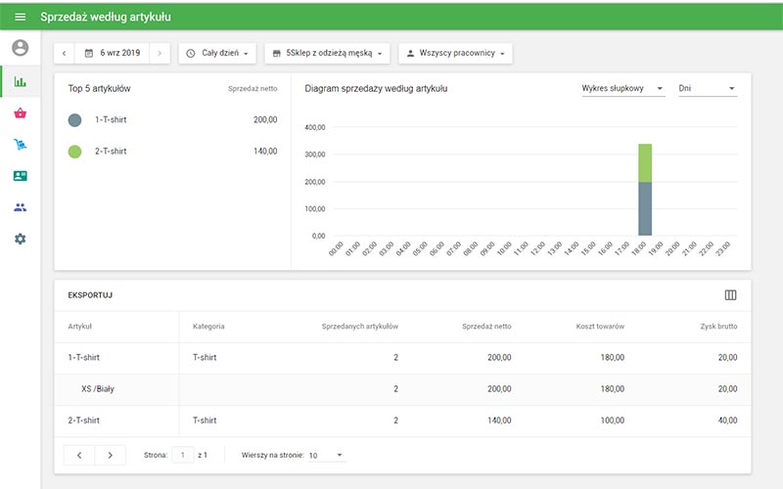Click the EKSPORTUJ button
This screenshot has height=489, width=783.
[x=89, y=295]
